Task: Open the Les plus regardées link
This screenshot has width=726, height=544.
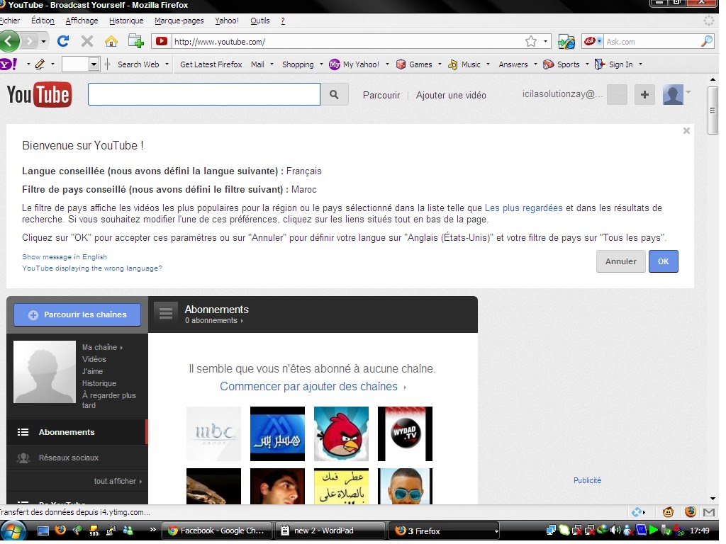Action: point(523,208)
